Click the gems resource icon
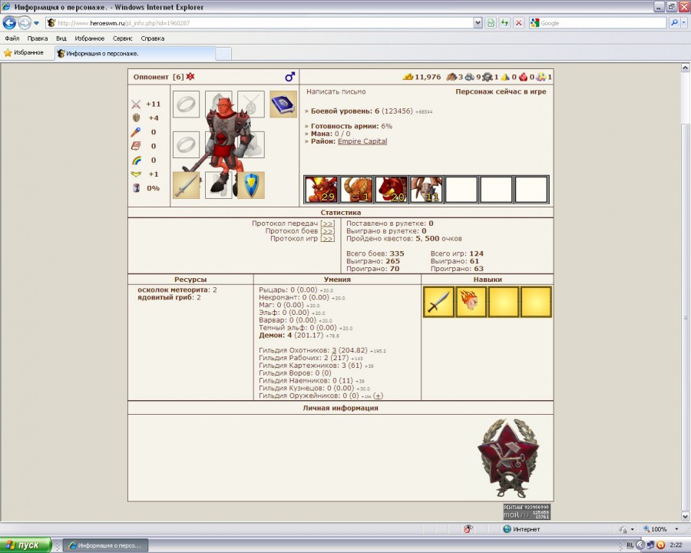Screen dimensions: 691x553 tap(541, 77)
